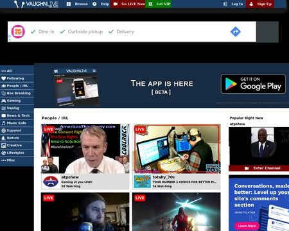Click the Espanol globe icon
Screen dimensions: 289x231
click(3, 130)
